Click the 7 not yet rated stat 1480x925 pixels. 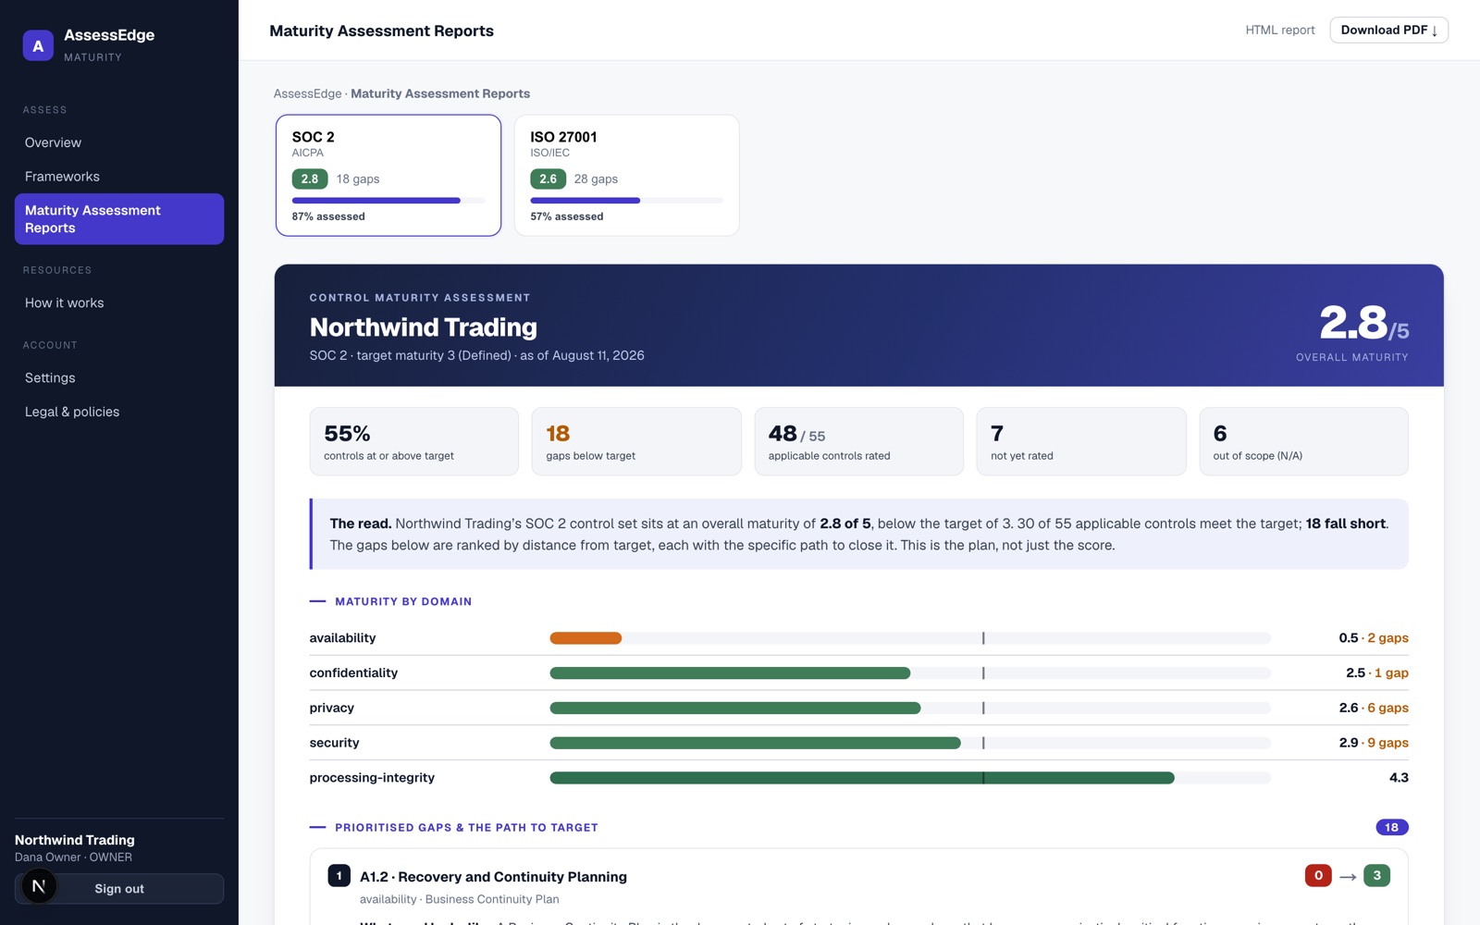pos(1081,441)
